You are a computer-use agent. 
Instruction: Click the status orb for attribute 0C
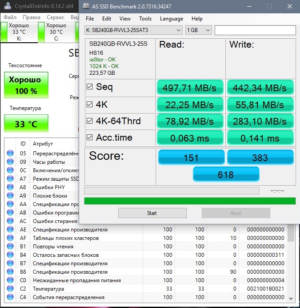click(10, 170)
